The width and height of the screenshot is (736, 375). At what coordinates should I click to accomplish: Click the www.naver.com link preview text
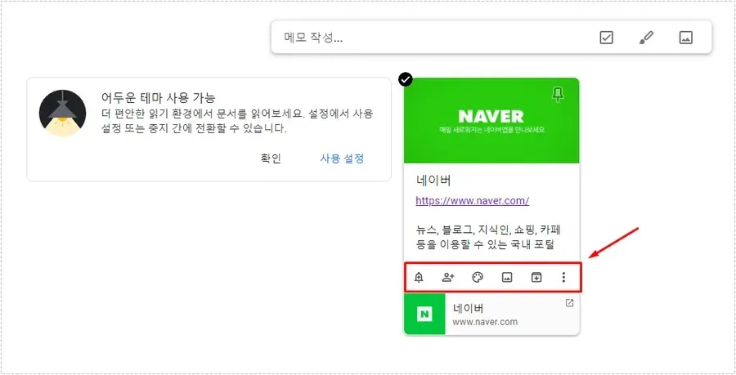pyautogui.click(x=485, y=322)
